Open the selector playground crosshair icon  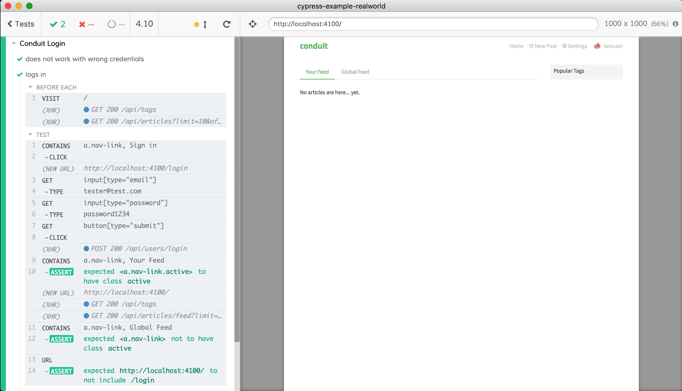click(x=253, y=24)
